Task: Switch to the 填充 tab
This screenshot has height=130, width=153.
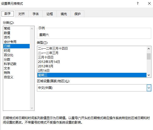Action: point(63,14)
